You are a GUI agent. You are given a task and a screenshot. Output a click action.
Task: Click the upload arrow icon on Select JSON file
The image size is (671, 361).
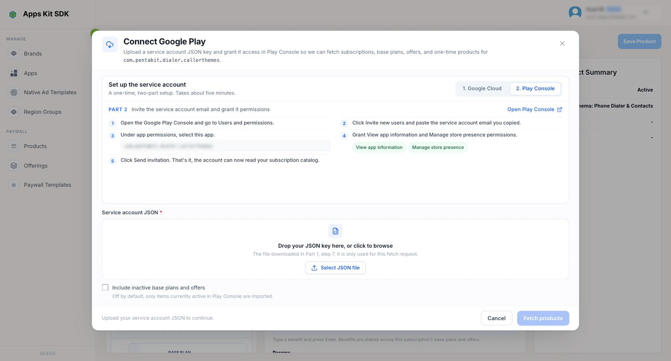point(314,268)
